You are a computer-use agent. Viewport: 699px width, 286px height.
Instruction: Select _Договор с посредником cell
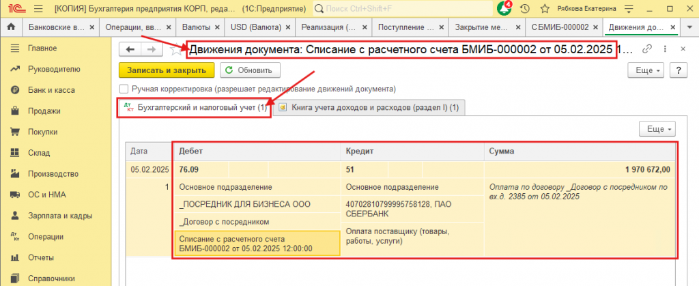(257, 221)
